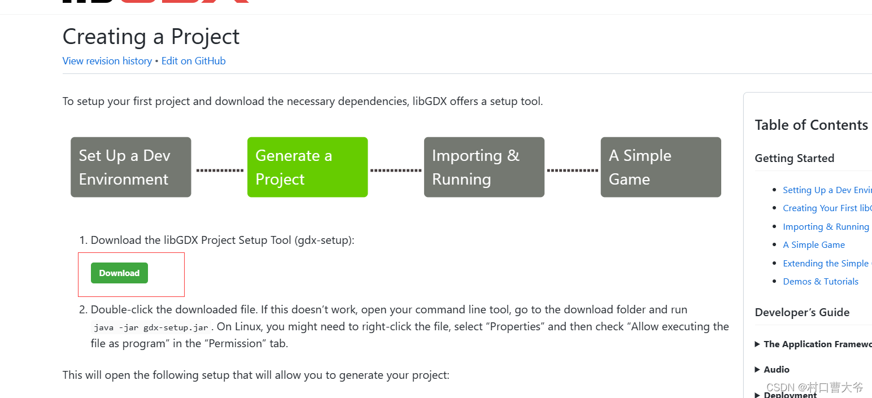Open Setting Up a Dev Environment contents link
The width and height of the screenshot is (872, 398).
(827, 190)
